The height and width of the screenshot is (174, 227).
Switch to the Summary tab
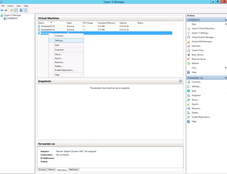42,170
